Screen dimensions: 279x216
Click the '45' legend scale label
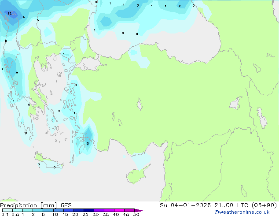click(126, 214)
